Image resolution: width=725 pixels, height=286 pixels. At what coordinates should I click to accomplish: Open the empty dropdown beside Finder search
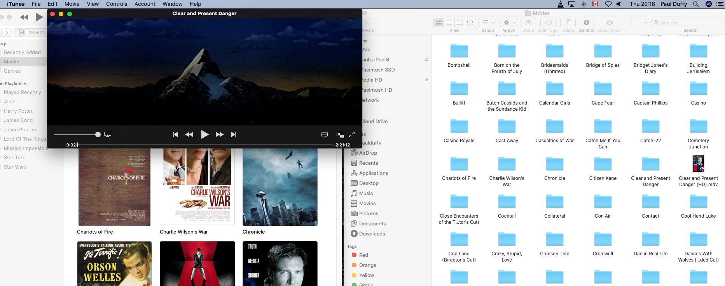[x=640, y=23]
